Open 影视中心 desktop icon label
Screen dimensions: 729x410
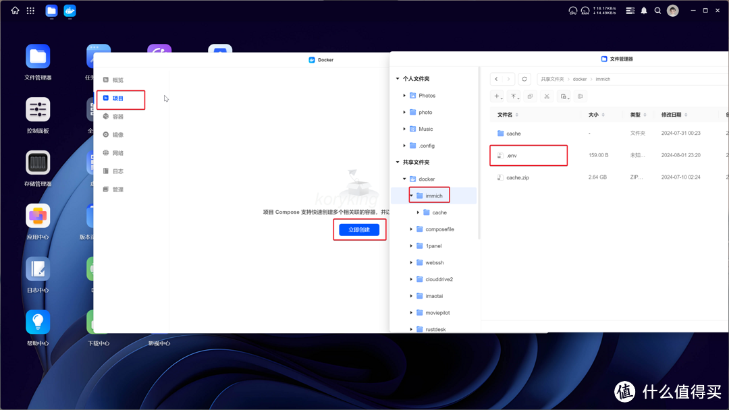159,344
